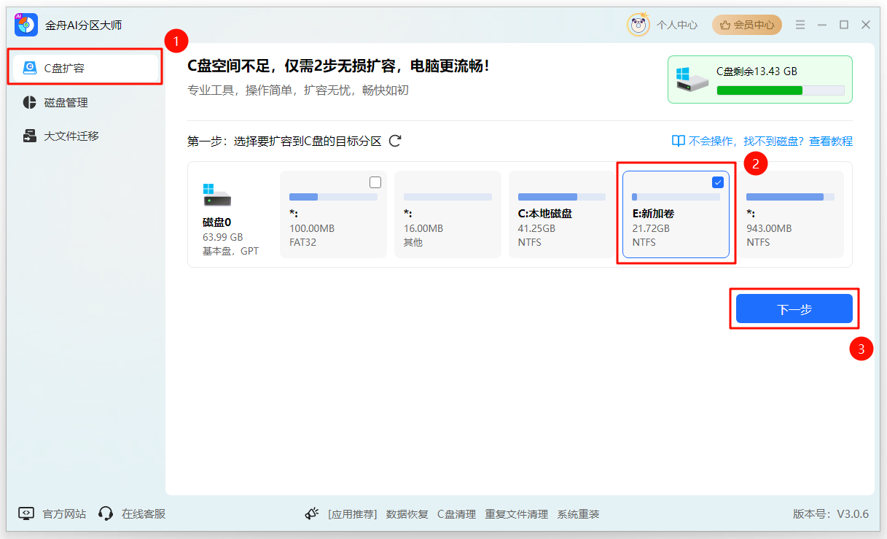Click the [应用推荐] label

pyautogui.click(x=352, y=514)
